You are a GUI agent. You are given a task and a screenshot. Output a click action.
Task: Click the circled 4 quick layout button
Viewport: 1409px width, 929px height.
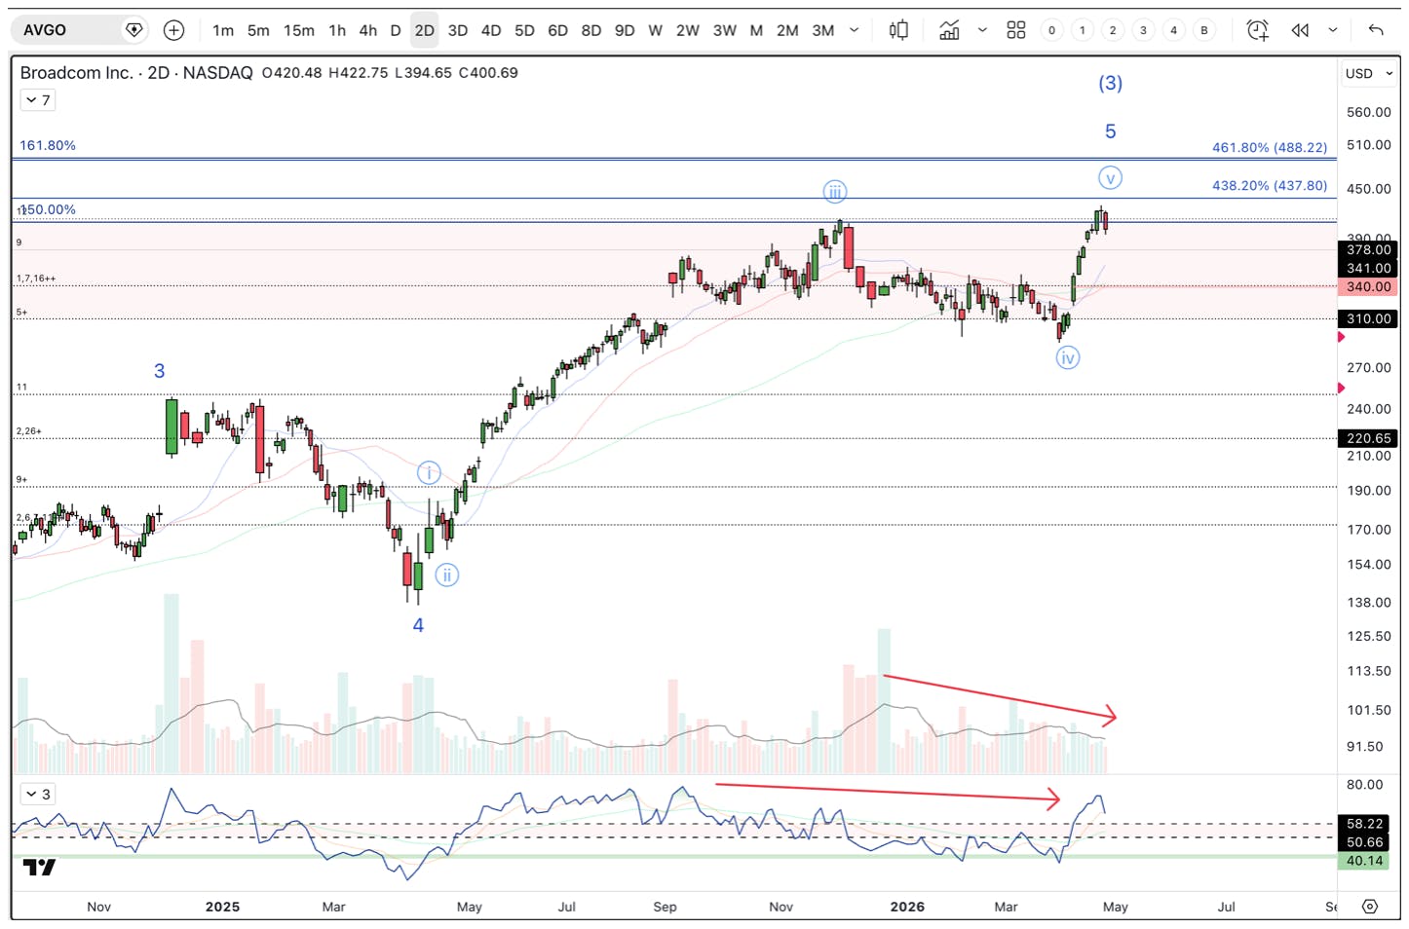1173,30
